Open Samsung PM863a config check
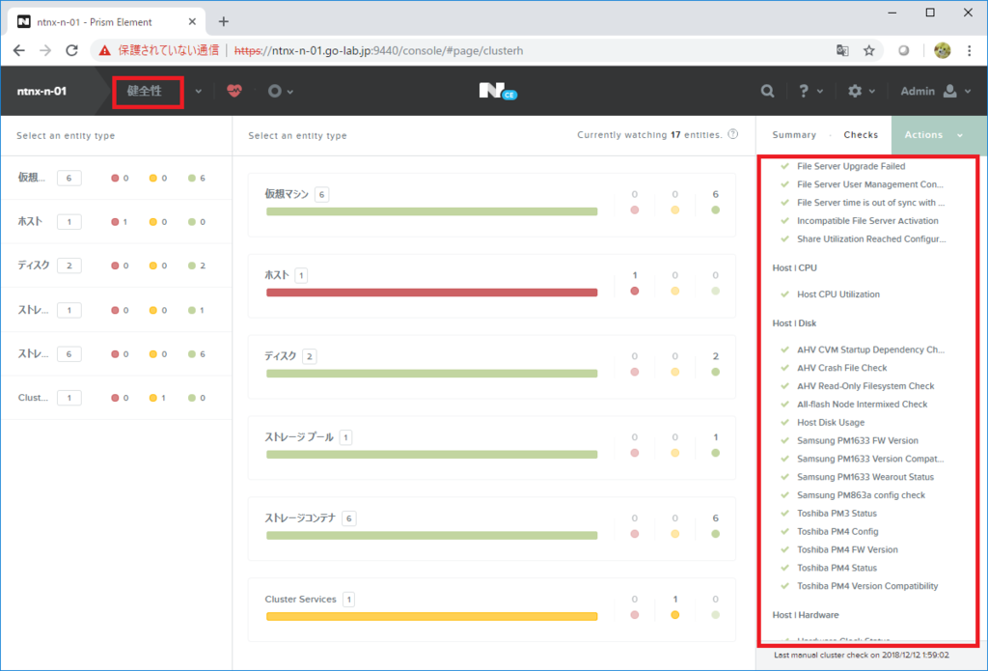The width and height of the screenshot is (988, 671). [x=861, y=495]
